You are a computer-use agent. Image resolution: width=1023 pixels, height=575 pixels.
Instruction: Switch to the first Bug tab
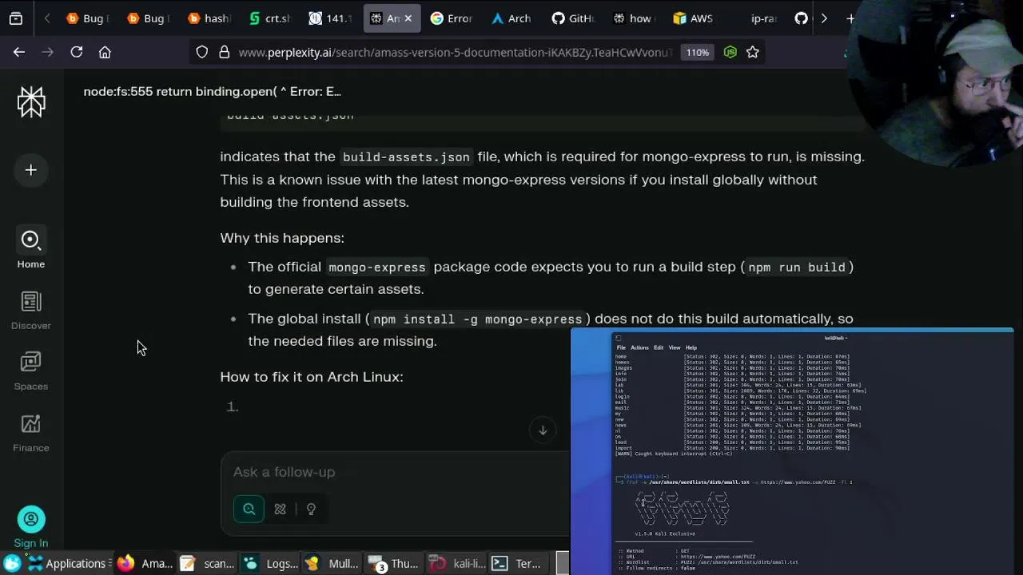[x=87, y=18]
